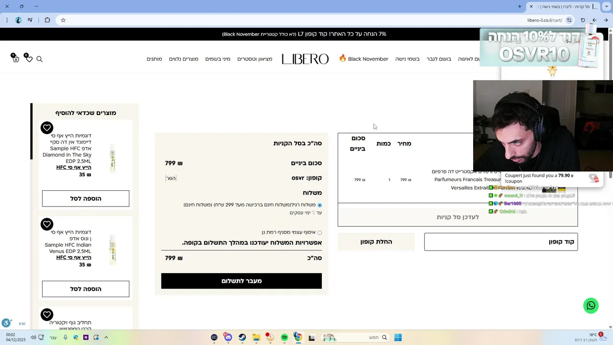613x345 pixels.
Task: Open the tab search dropdown
Action: tap(606, 6)
